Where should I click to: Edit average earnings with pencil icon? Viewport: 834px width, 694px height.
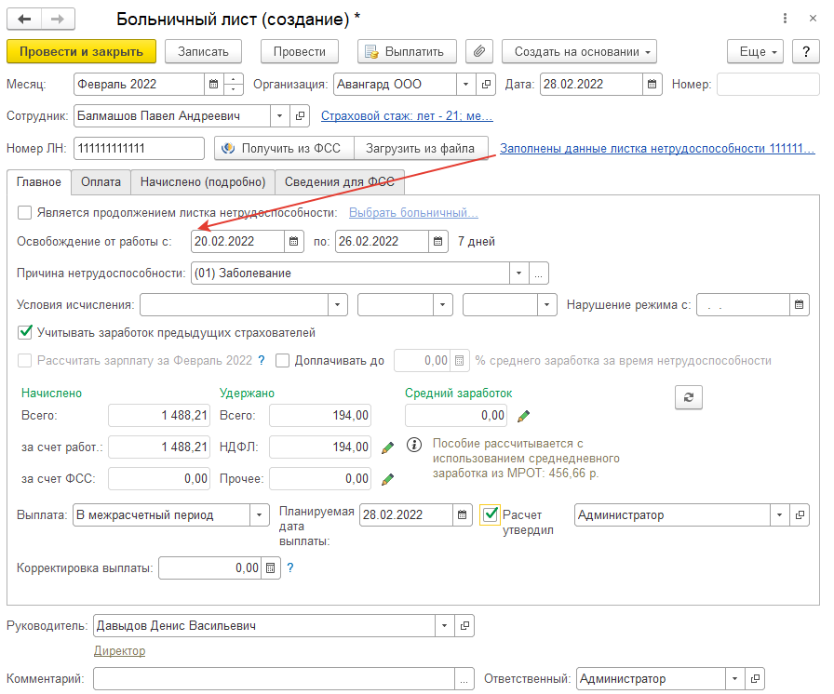point(524,416)
